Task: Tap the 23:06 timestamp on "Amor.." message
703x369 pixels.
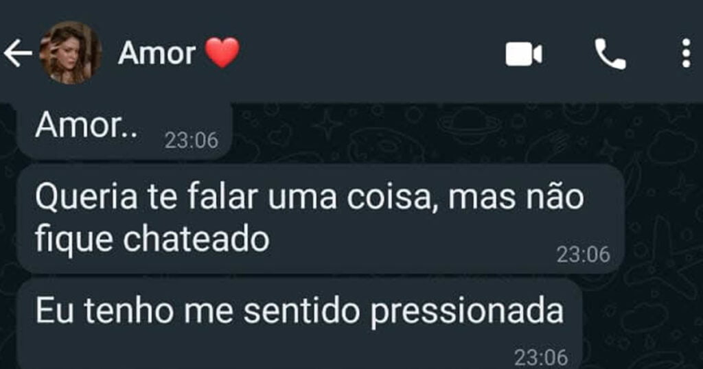Action: (192, 141)
